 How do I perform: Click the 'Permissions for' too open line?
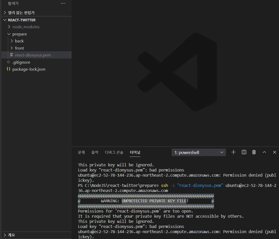(x=135, y=211)
